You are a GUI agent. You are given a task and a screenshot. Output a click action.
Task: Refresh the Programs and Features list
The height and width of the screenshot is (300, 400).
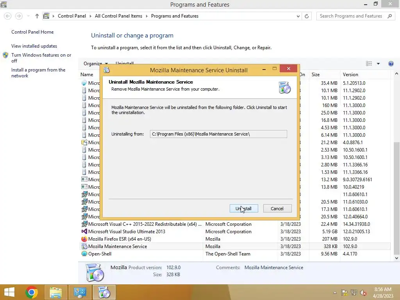pos(307,16)
